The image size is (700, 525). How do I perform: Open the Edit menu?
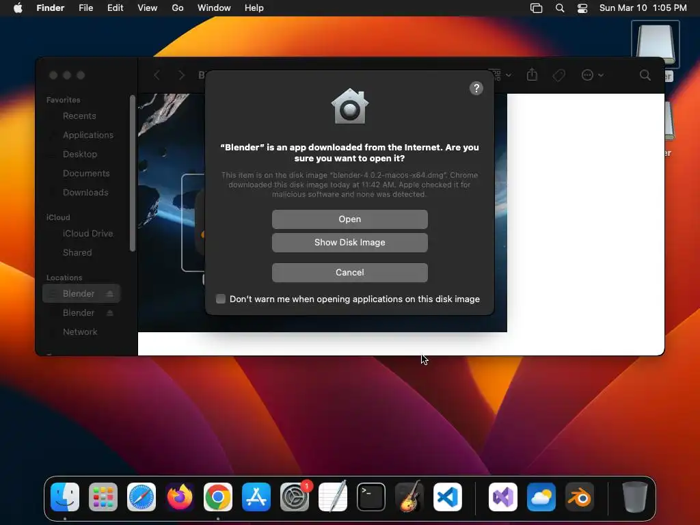[115, 8]
